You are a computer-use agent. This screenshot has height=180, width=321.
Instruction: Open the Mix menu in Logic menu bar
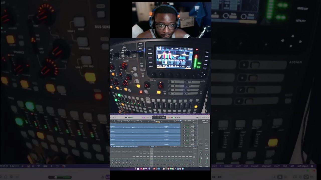(x=188, y=114)
